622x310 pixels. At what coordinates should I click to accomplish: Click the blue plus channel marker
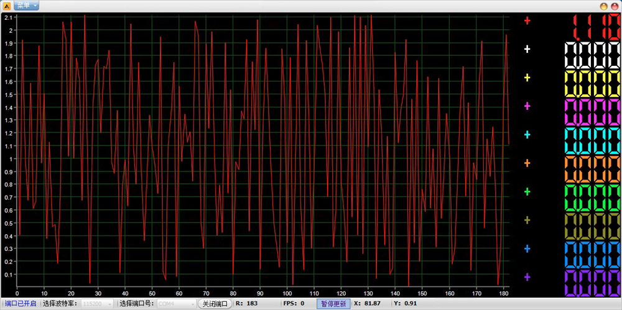527,249
